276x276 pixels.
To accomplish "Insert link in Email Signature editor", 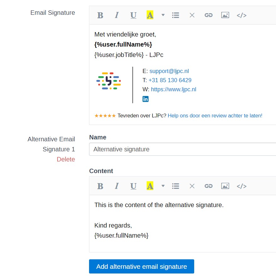I will [x=208, y=15].
